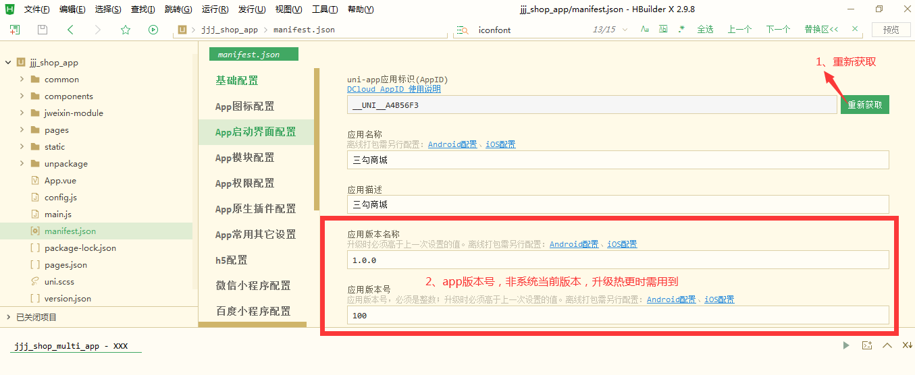This screenshot has width=915, height=375.
Task: Open the 替换区<< replace area
Action: 821,30
